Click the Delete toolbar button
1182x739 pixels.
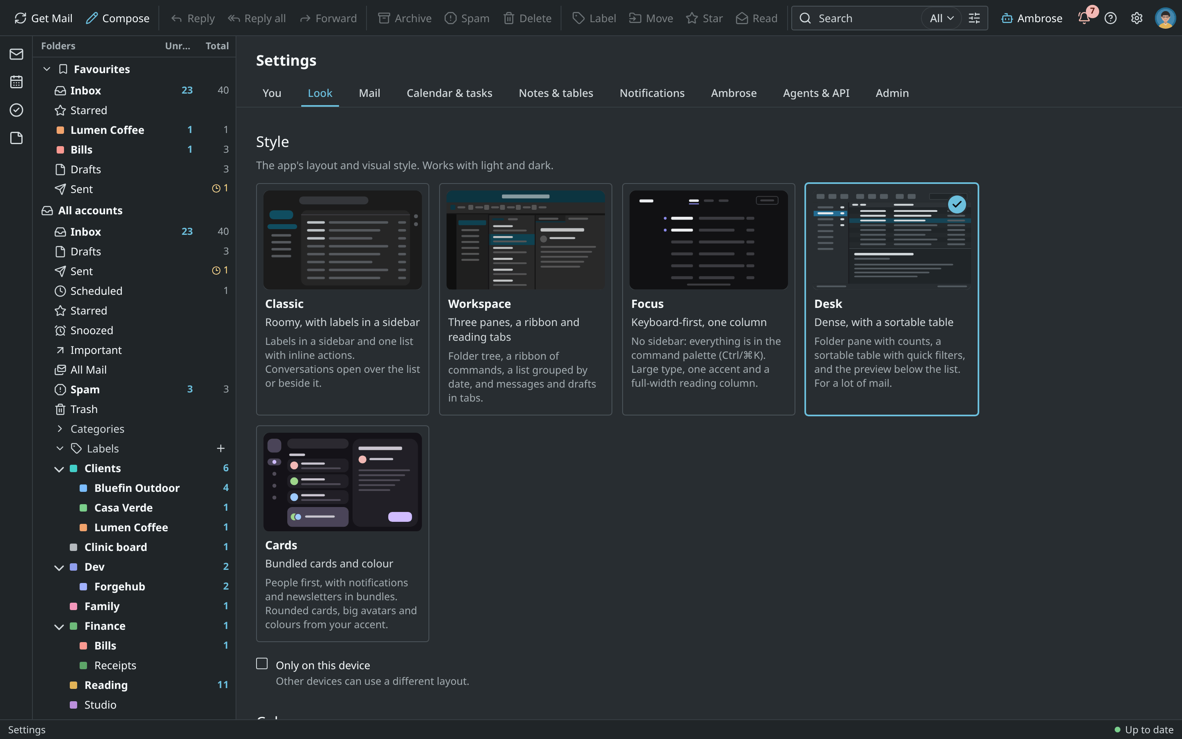(527, 18)
